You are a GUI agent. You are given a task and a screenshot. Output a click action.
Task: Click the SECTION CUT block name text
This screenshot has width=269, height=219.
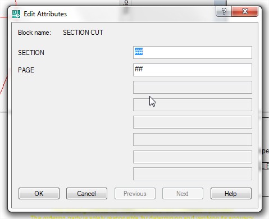(x=83, y=33)
